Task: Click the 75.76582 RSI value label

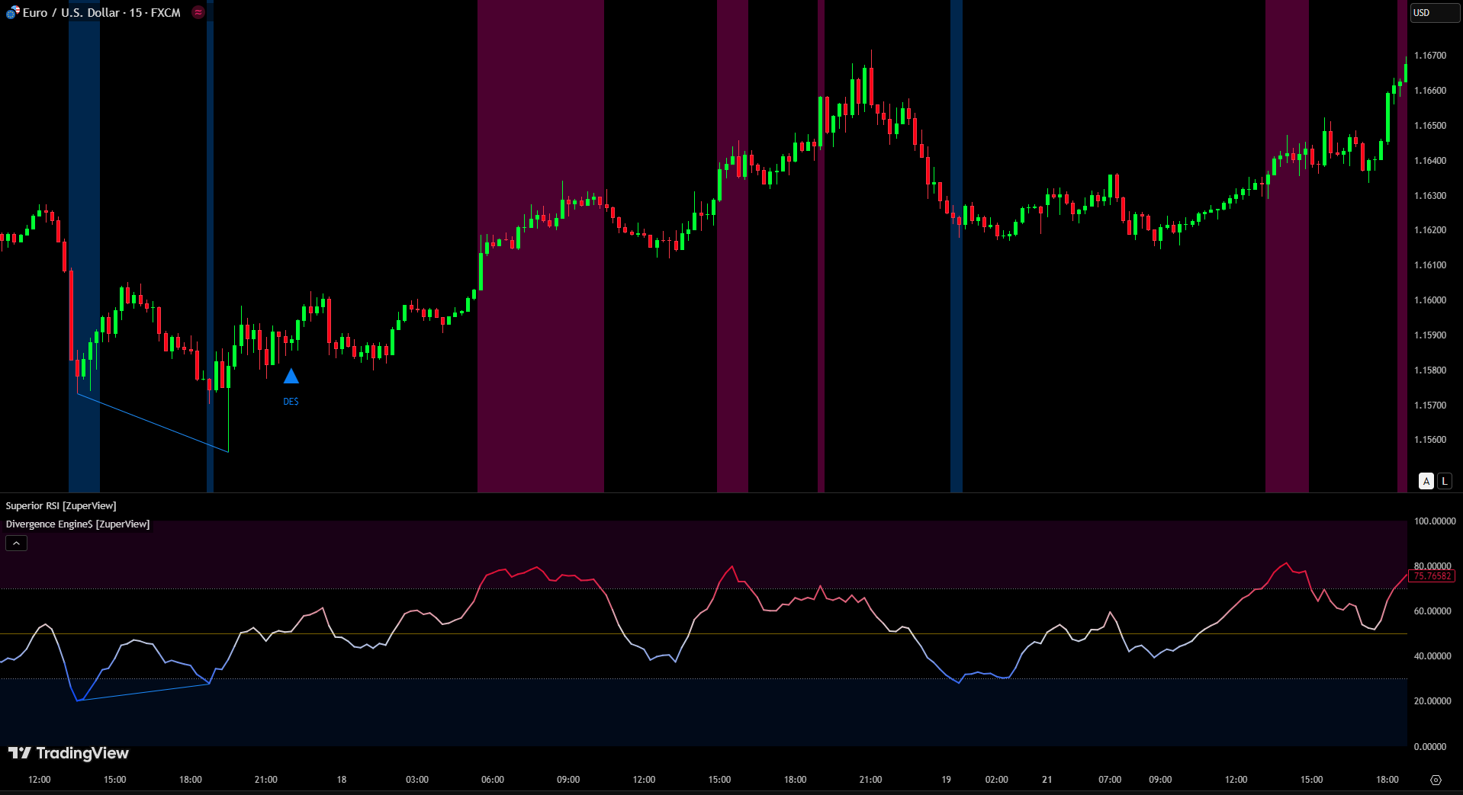Action: (1432, 576)
